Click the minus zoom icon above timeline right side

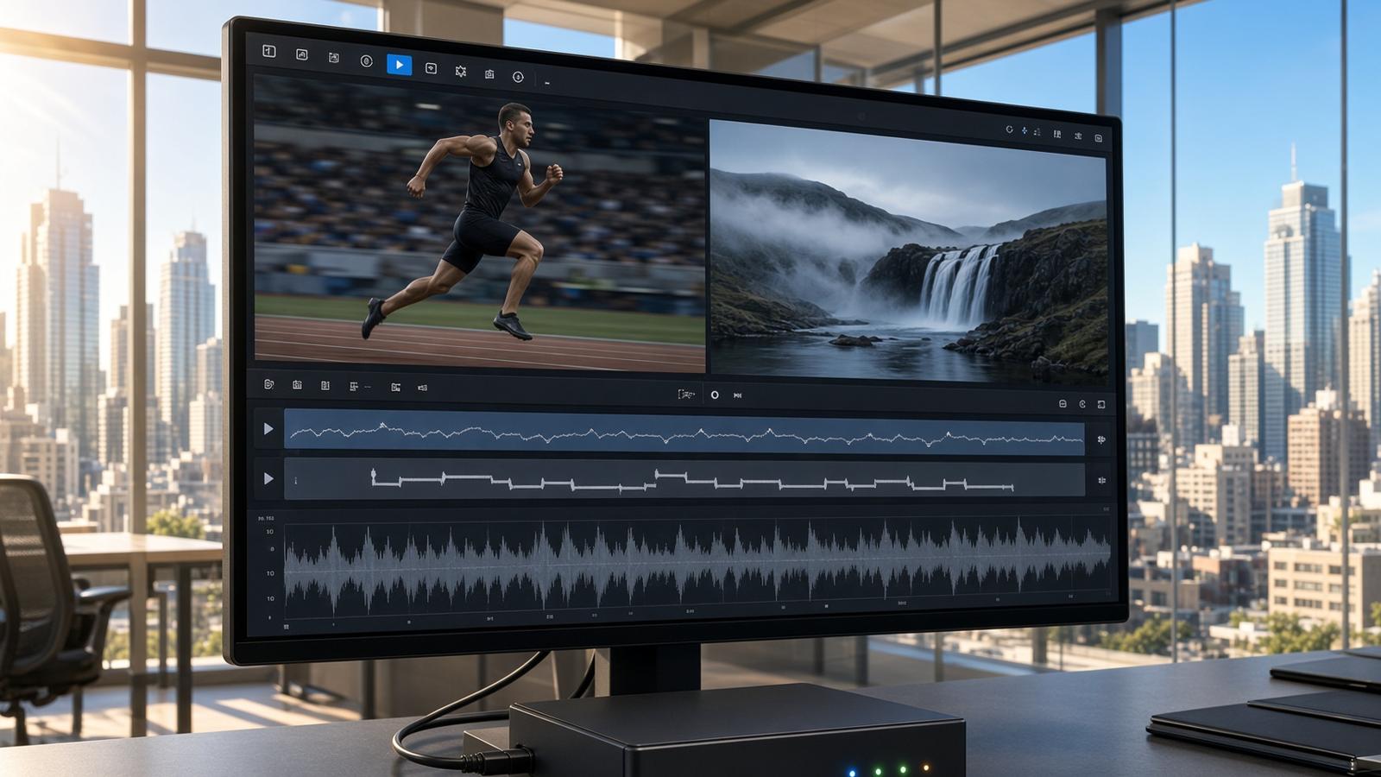point(1063,404)
